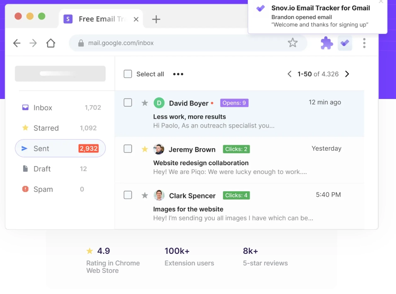Open the browser three-dot menu

(x=364, y=43)
